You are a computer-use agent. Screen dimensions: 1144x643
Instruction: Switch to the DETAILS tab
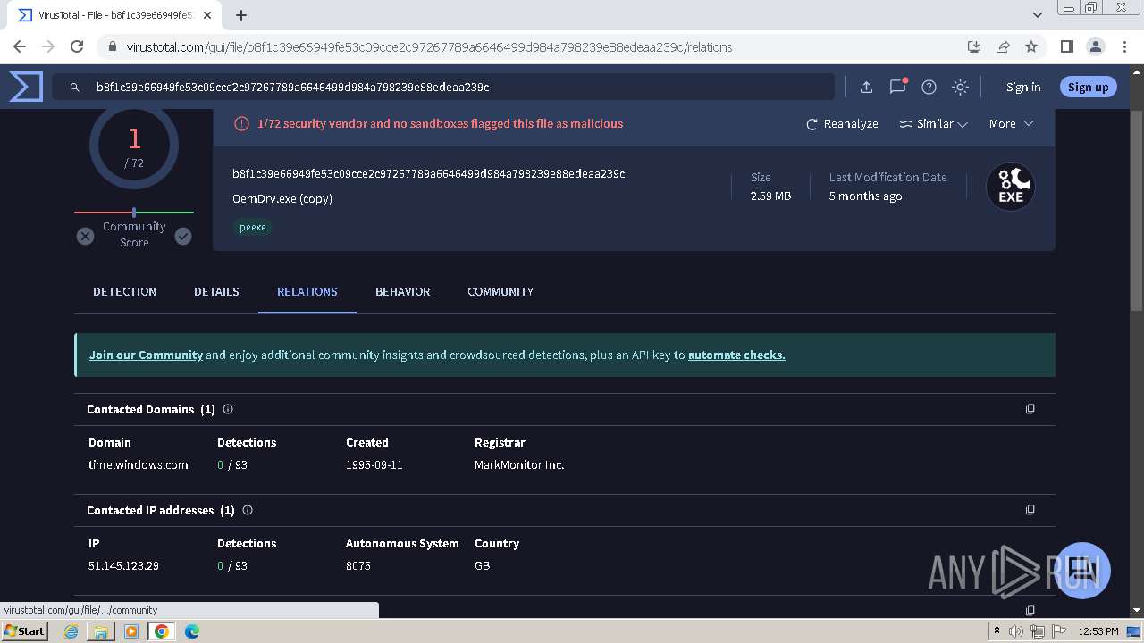(216, 292)
